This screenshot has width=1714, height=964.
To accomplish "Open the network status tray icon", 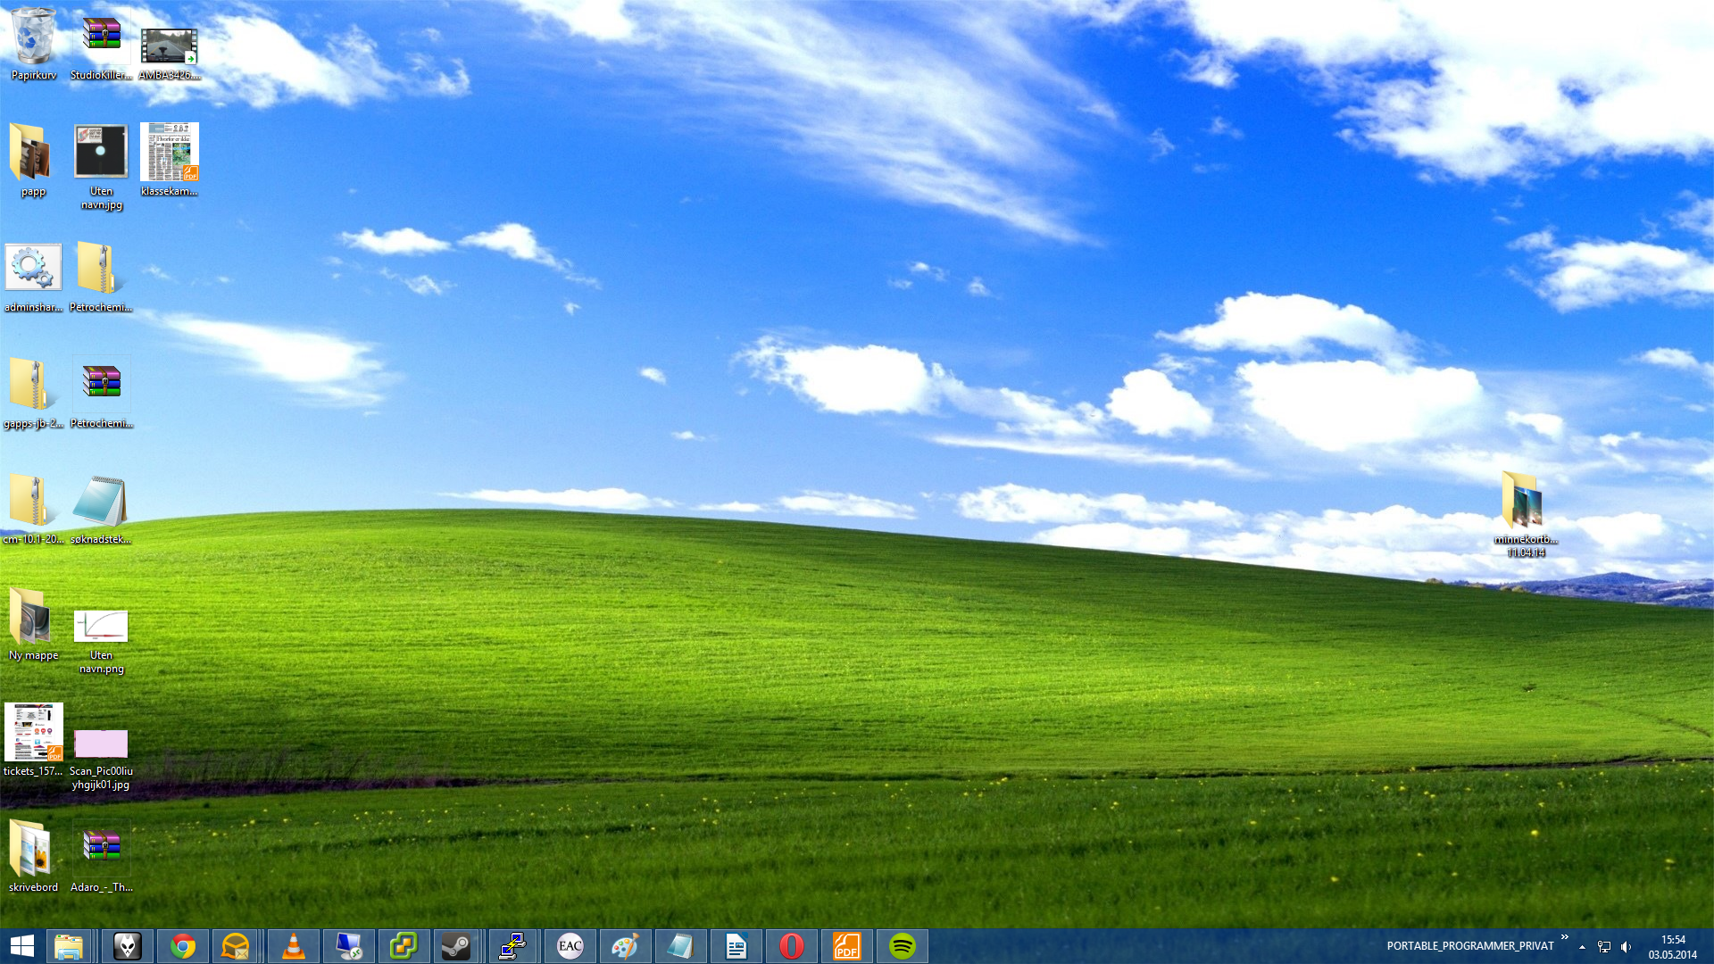I will point(1604,947).
